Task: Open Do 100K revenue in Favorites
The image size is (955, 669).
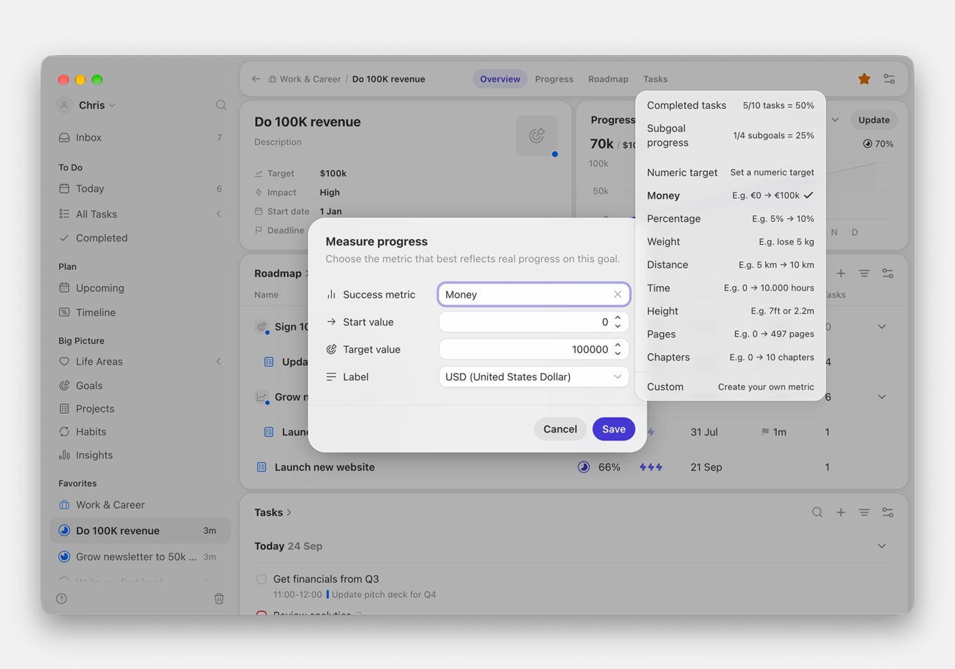Action: tap(140, 531)
